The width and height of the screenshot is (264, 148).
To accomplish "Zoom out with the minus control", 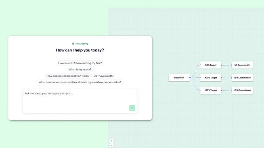I will [111, 145].
